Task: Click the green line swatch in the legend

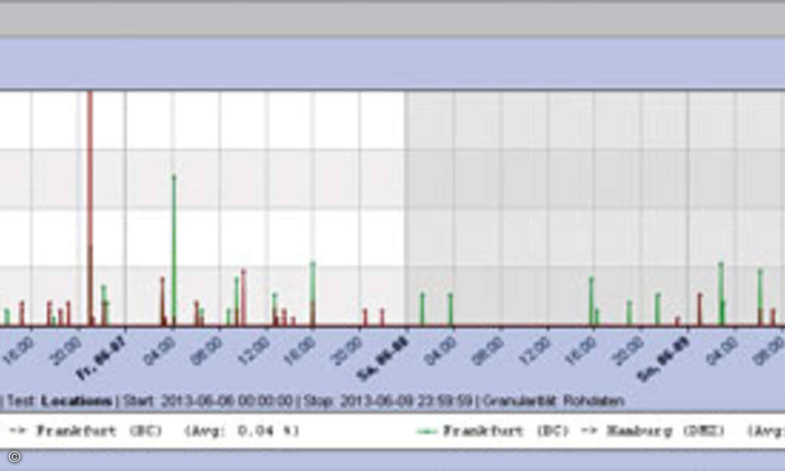Action: click(427, 431)
